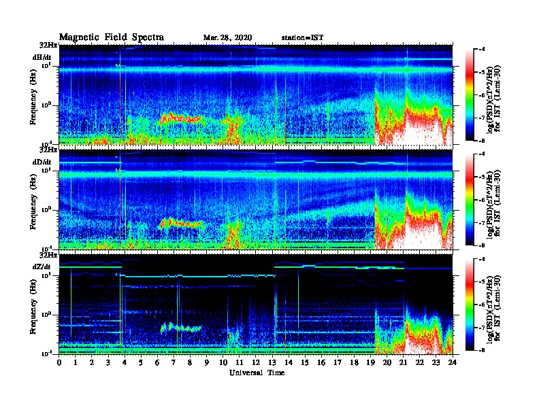539x416 pixels.
Task: Click the colorbar legend text beside dH/dt panel
Action: click(x=494, y=99)
